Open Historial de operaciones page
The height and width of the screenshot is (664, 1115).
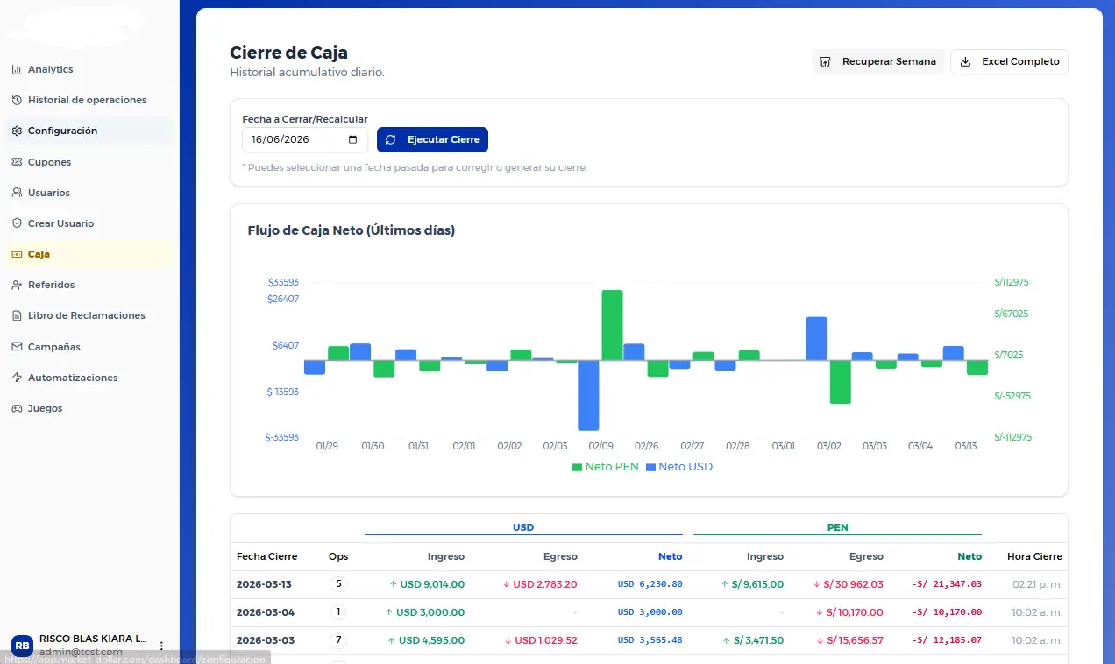88,100
